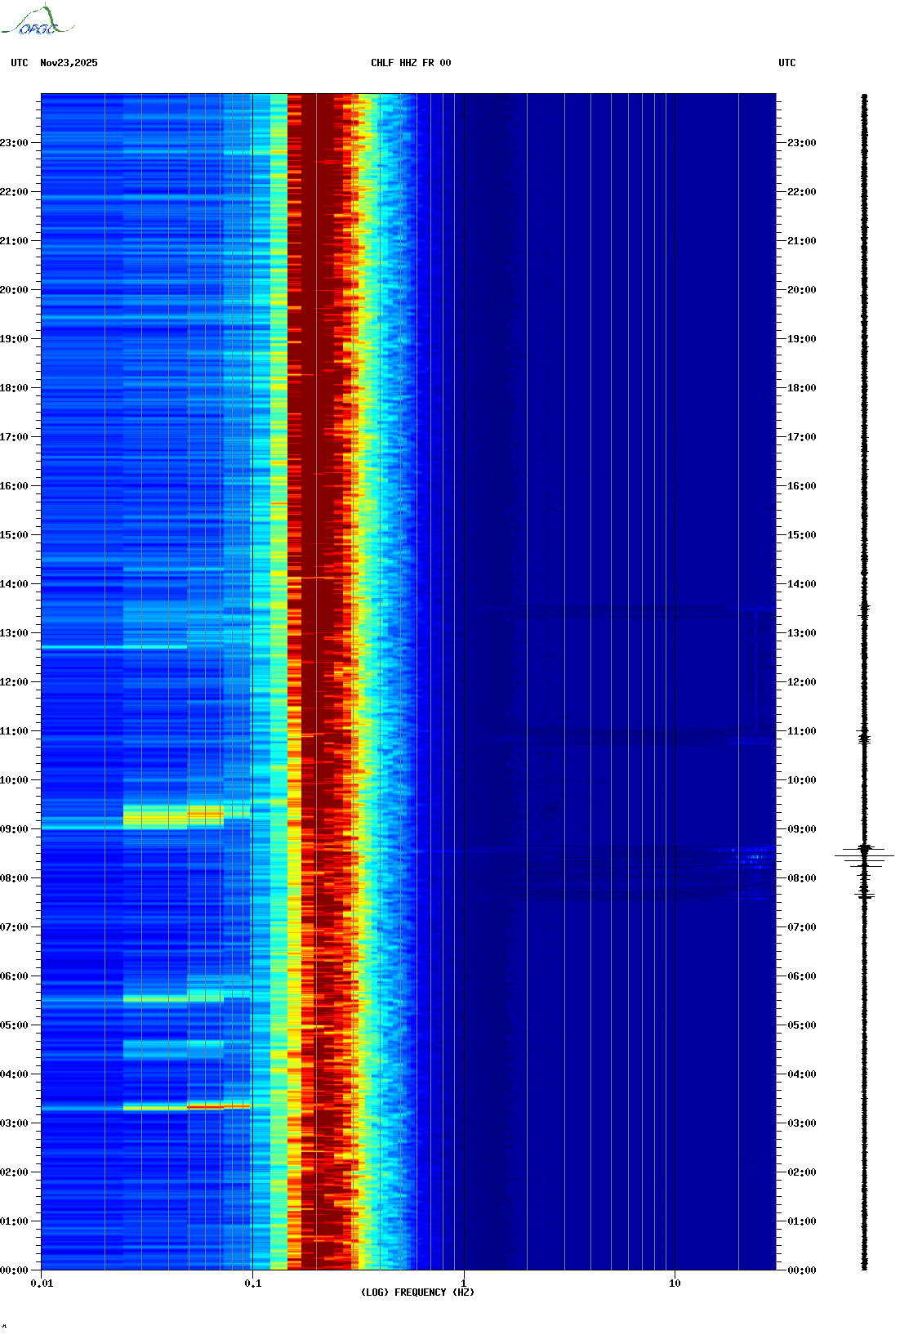Click the right-axis 12:00 time label
900x1335 pixels.
pos(801,682)
